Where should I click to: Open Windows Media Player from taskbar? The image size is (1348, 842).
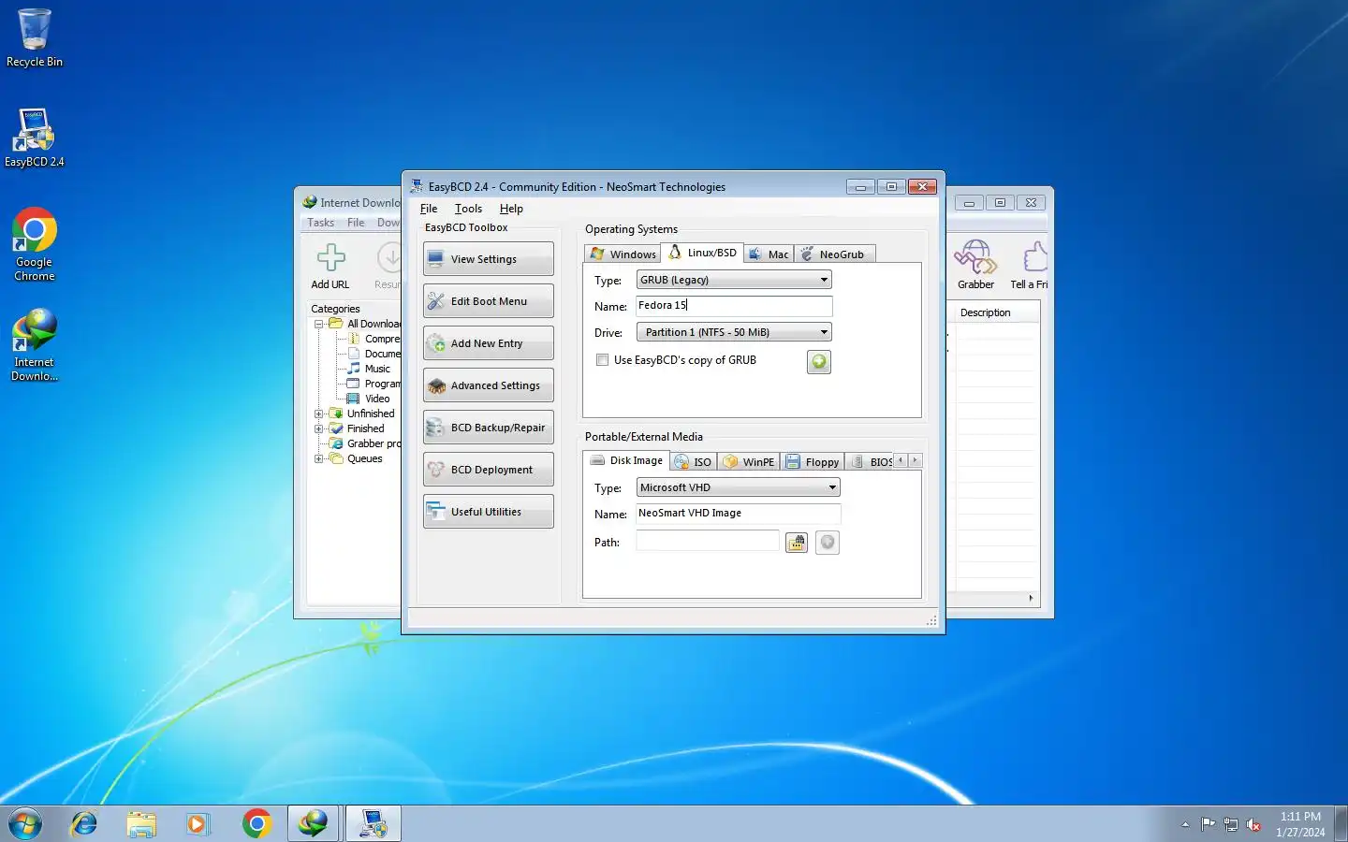(x=198, y=823)
